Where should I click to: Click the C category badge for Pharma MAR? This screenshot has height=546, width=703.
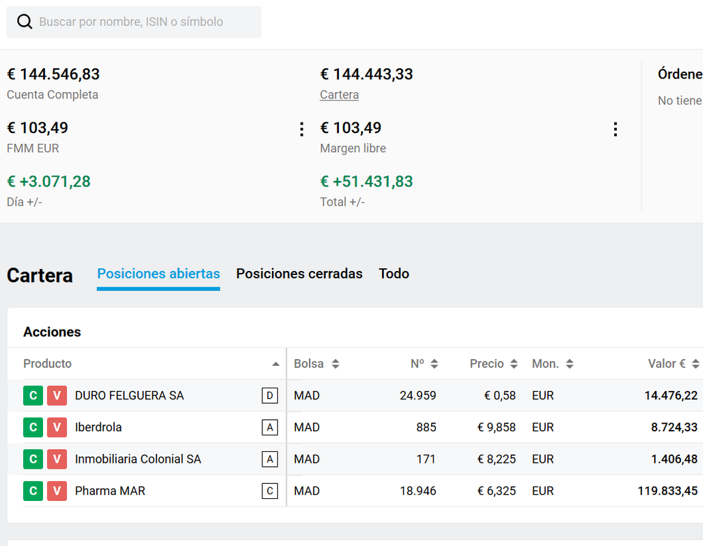coord(270,491)
